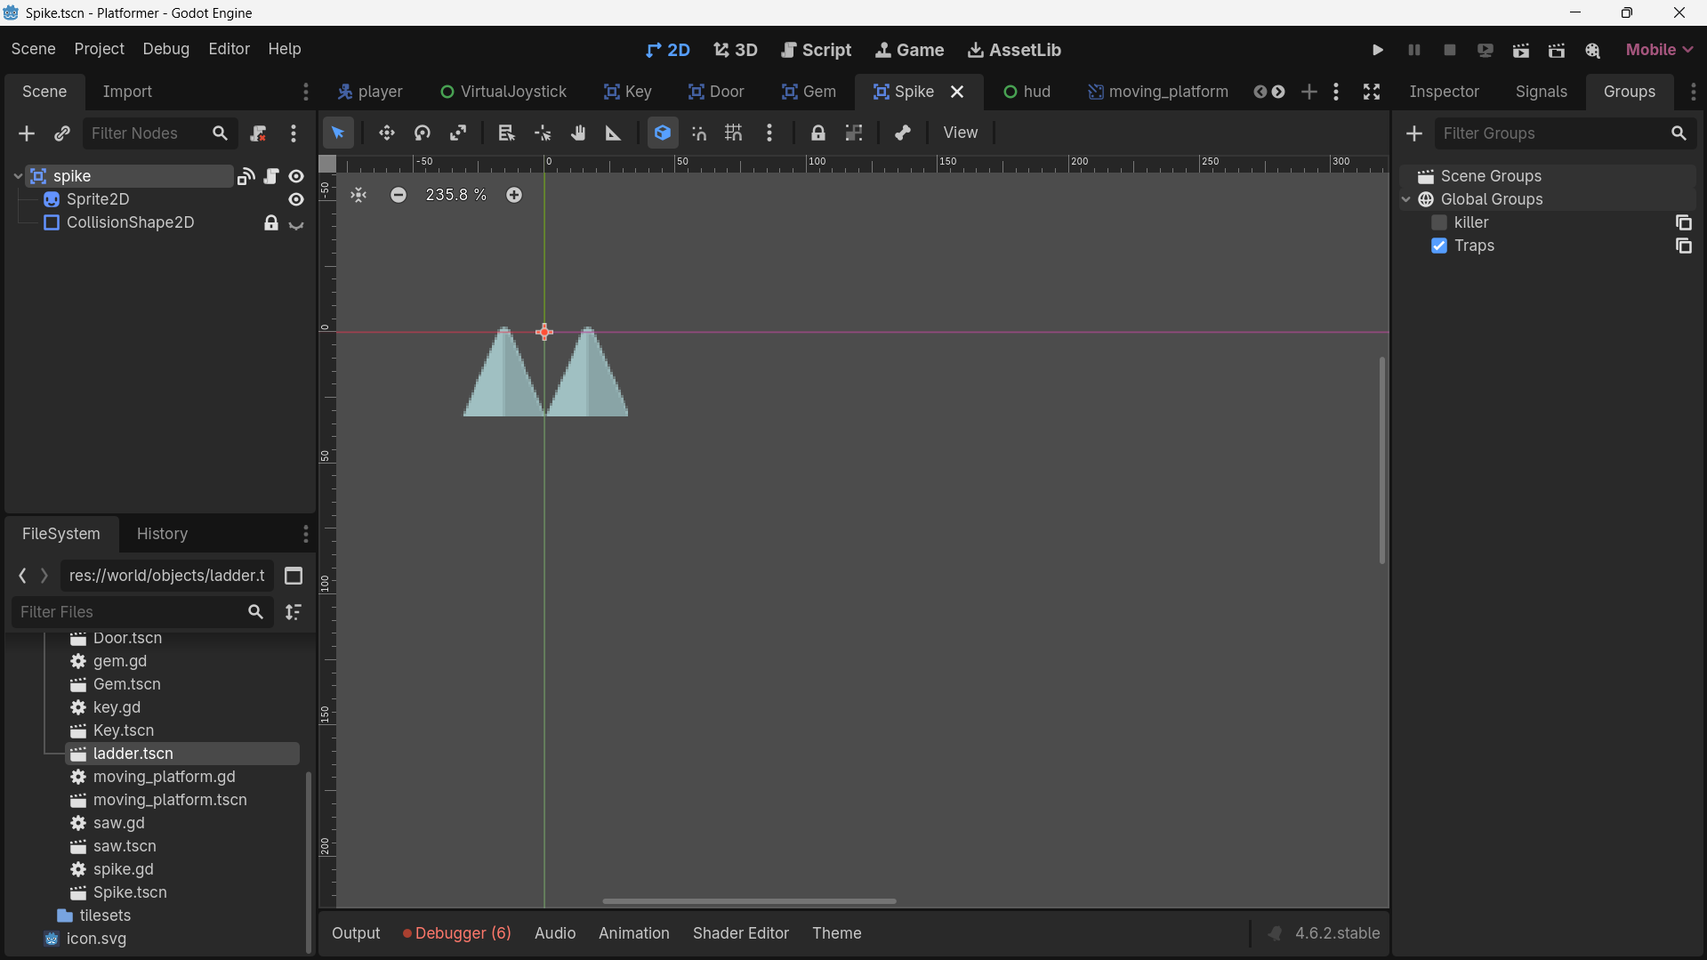Add a new child node
Viewport: 1707px width, 960px height.
pos(27,133)
